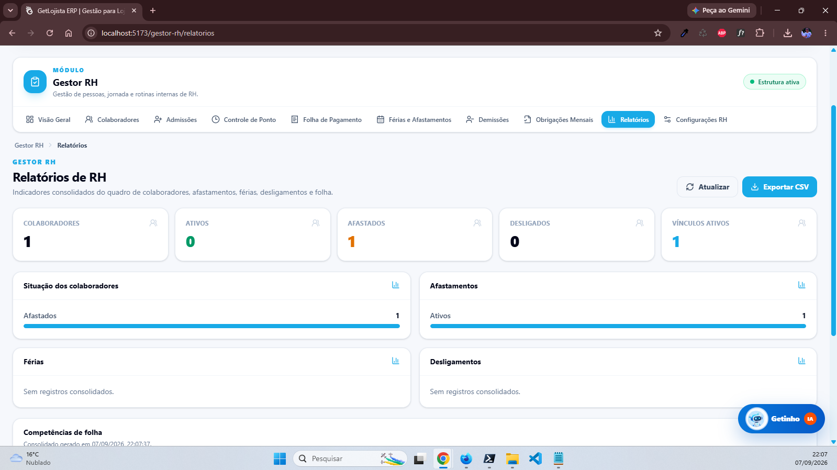Open Controle de Ponto tab
The image size is (837, 470).
(x=244, y=119)
